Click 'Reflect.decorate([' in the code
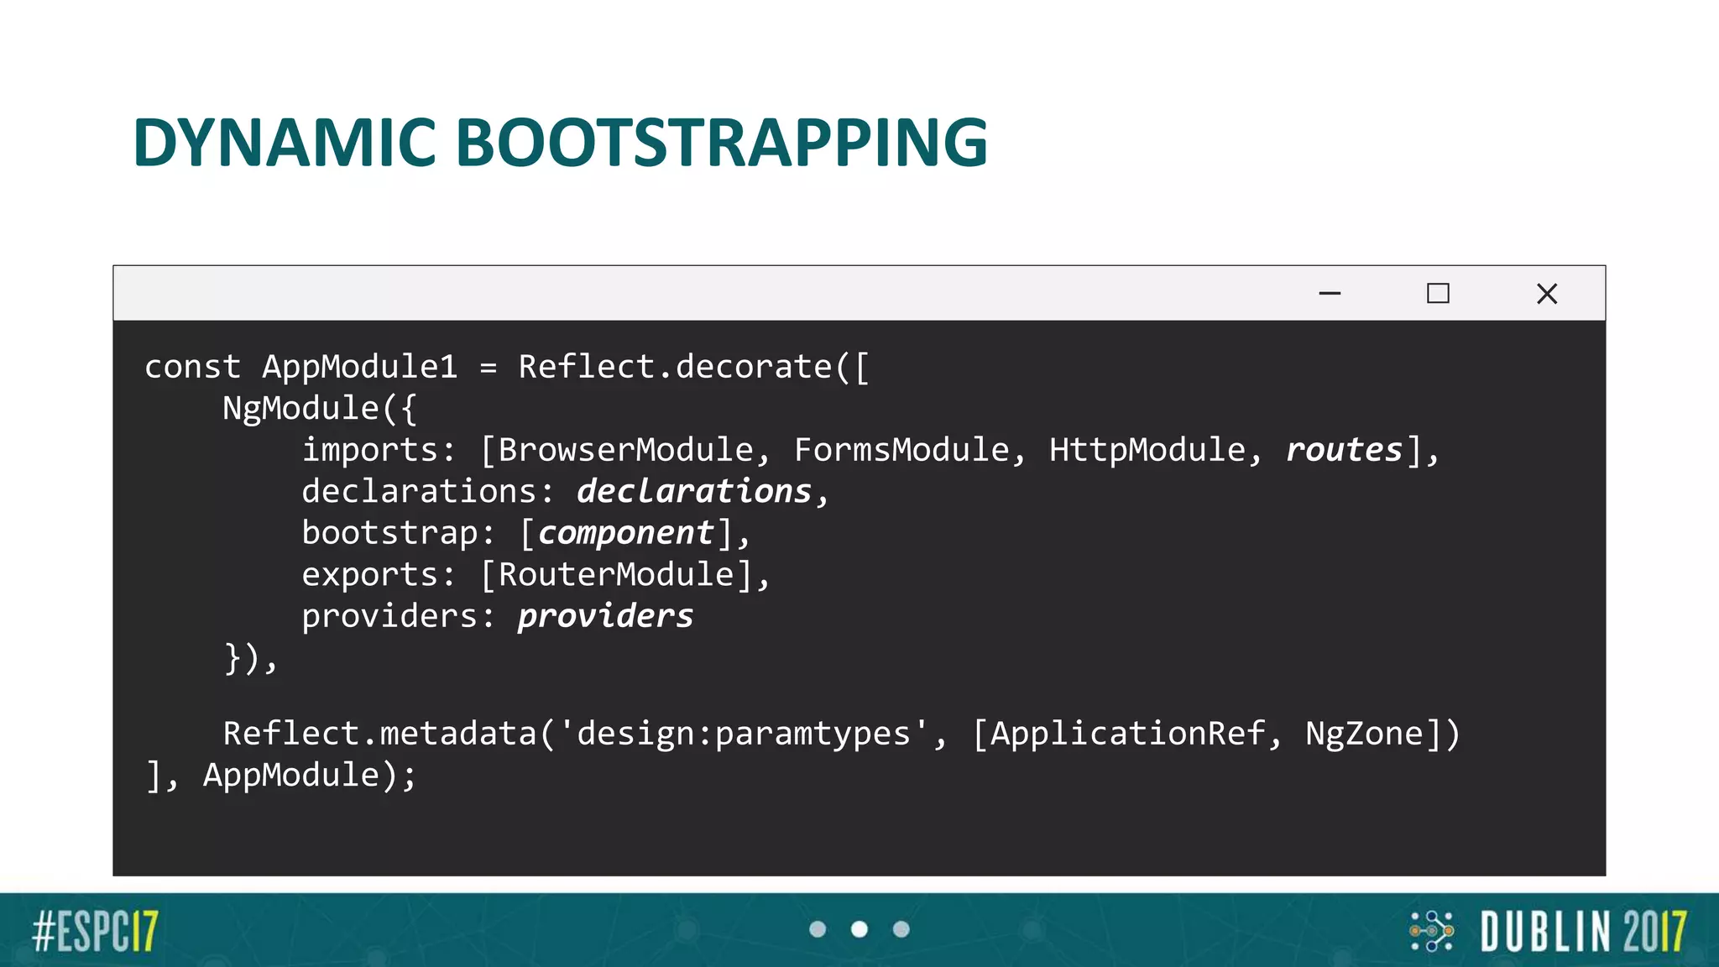This screenshot has height=967, width=1719. pyautogui.click(x=695, y=368)
